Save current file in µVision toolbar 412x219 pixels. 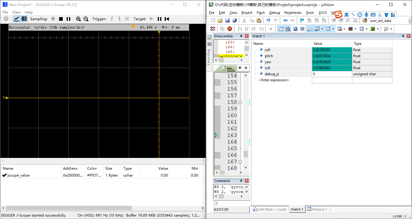(x=227, y=20)
